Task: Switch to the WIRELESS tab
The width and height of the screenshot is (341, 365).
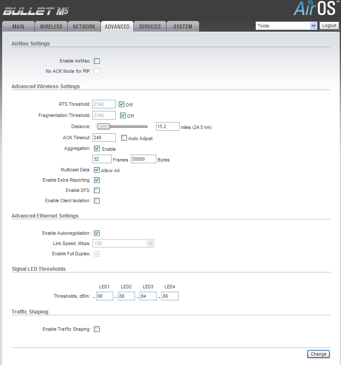Action: click(x=51, y=27)
